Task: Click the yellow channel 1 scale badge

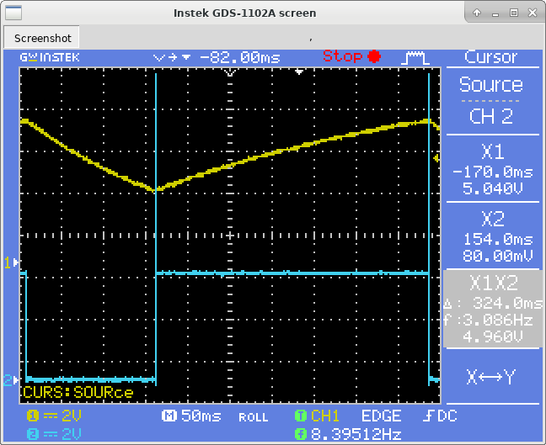Action: (x=33, y=416)
